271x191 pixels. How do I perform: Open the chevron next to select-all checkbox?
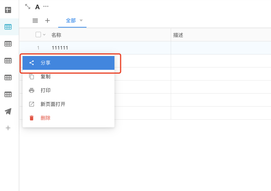tap(44, 35)
